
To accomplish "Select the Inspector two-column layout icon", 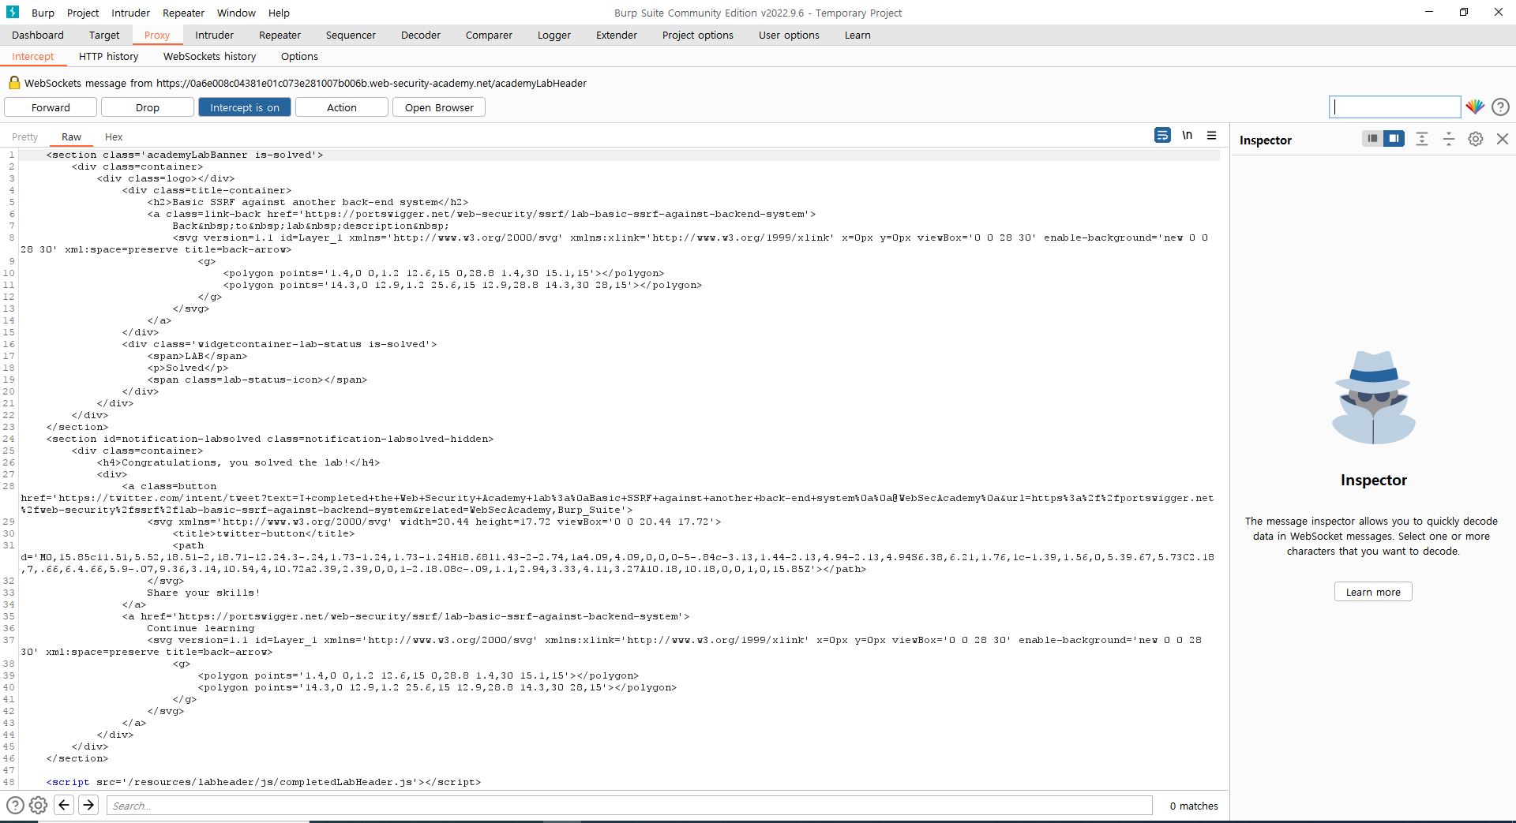I will (x=1394, y=139).
